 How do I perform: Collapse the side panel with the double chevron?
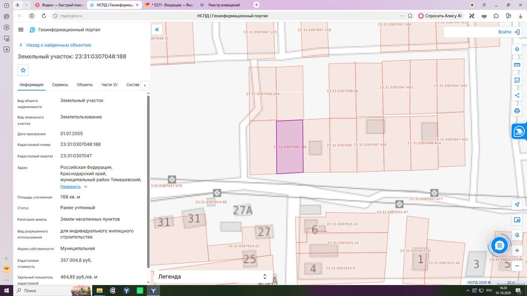pos(157,30)
